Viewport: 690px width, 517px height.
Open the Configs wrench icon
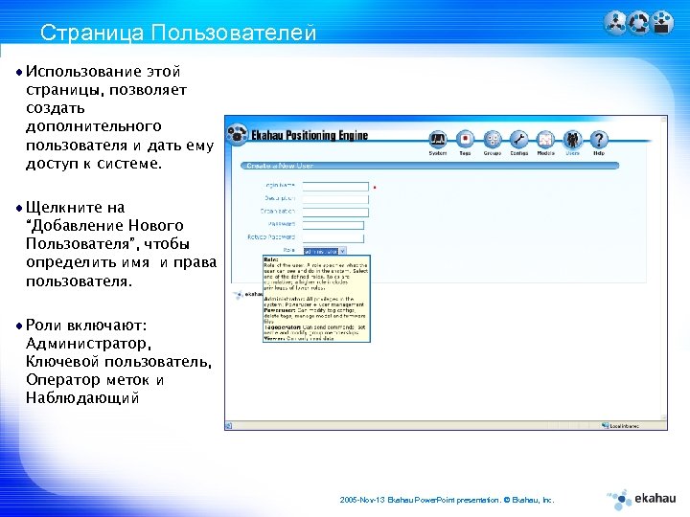click(518, 140)
